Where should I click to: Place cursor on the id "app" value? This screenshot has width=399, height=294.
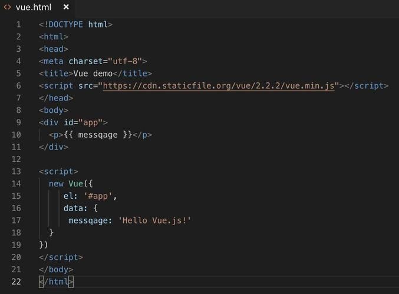(93, 122)
